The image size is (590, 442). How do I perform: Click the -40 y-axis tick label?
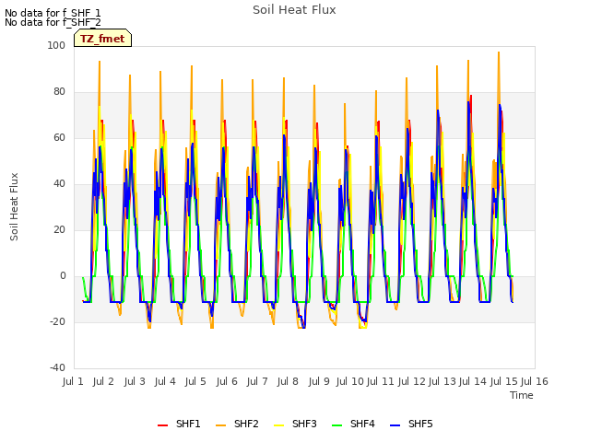(57, 368)
